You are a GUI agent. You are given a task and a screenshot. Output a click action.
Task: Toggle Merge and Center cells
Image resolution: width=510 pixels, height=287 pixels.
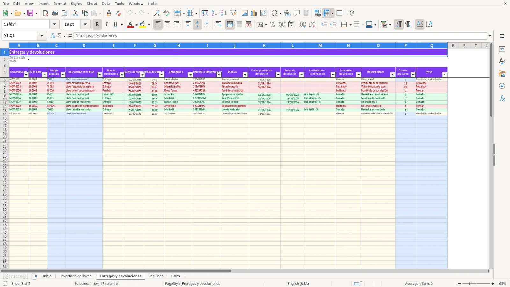230,25
